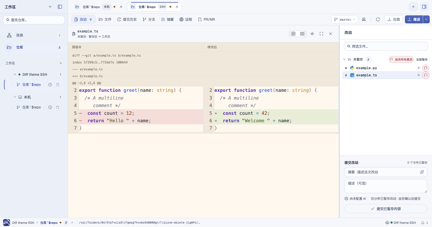
Task: Click the refresh icon beside master
Action: point(378,19)
